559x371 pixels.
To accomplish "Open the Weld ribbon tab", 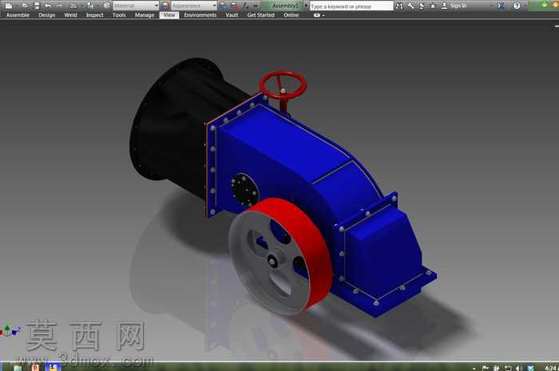I will [70, 15].
